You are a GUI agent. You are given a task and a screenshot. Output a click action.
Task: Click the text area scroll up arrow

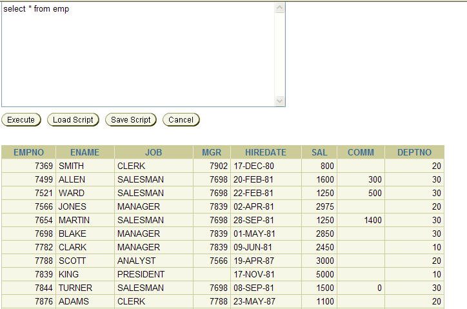[x=280, y=8]
